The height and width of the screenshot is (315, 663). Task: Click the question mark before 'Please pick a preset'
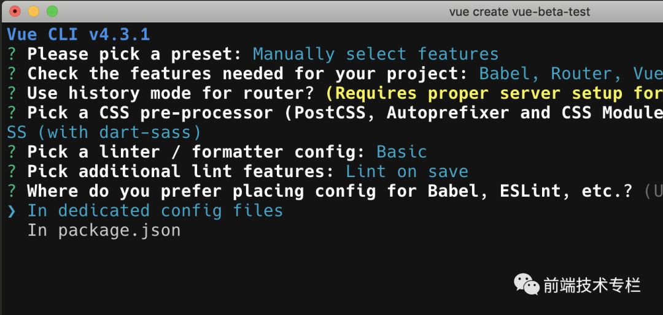coord(12,54)
